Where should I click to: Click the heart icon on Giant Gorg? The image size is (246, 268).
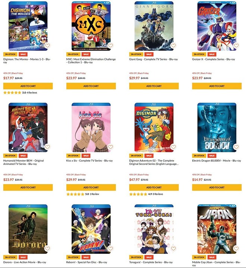pyautogui.click(x=173, y=45)
